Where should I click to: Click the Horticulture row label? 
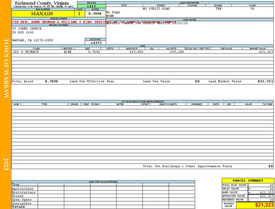click(24, 192)
